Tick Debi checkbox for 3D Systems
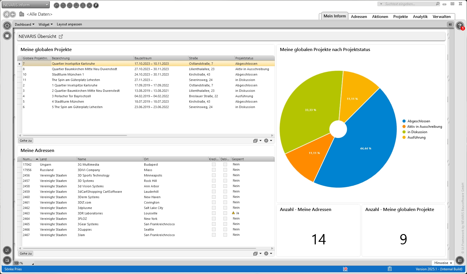This screenshot has width=467, height=274. click(x=225, y=181)
